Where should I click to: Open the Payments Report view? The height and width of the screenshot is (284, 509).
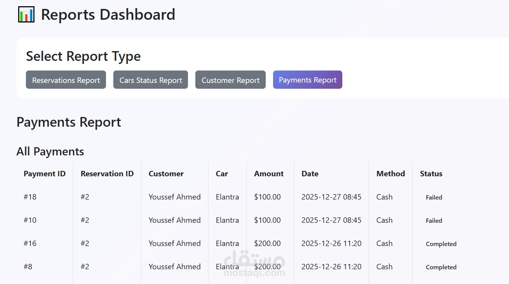click(x=307, y=80)
